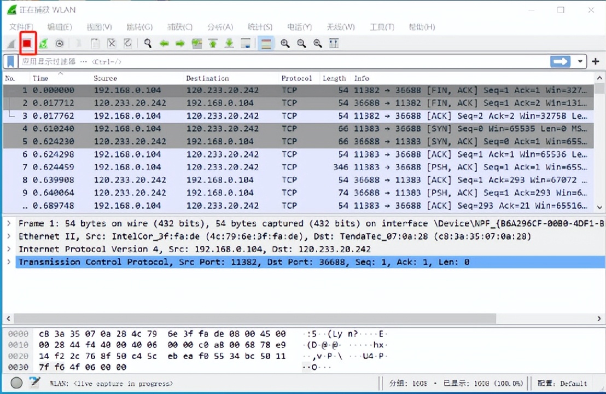
Task: Select the Find packet tool
Action: (148, 43)
